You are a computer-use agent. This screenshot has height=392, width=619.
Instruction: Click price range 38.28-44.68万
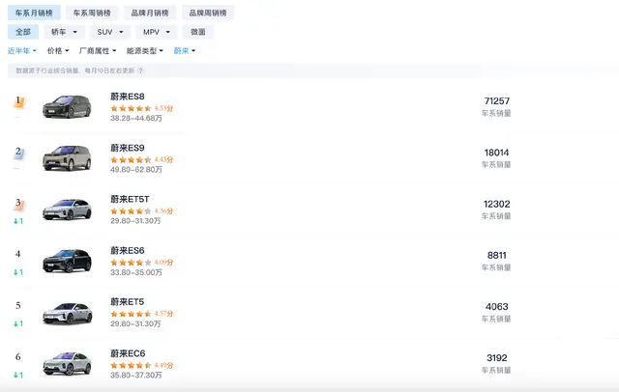(136, 118)
